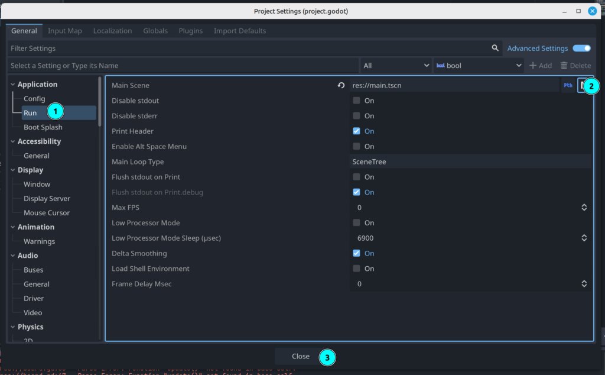Click the Filter Settings search field
Image resolution: width=605 pixels, height=375 pixels.
point(248,49)
